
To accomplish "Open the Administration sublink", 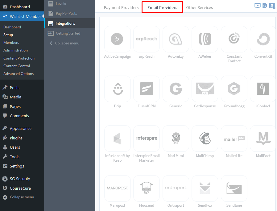I will [15, 50].
